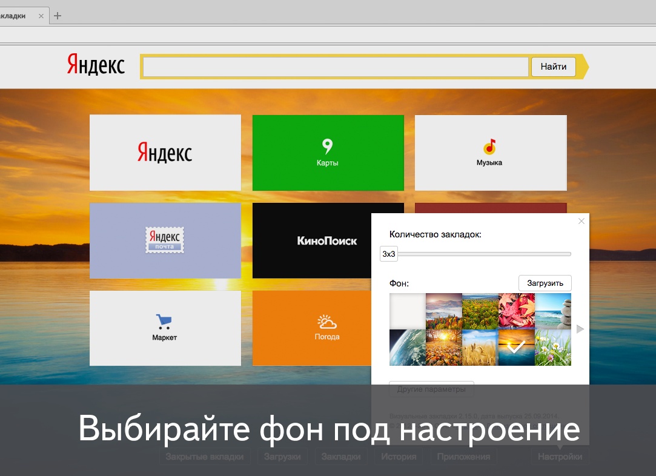The width and height of the screenshot is (656, 476).
Task: Click the Яндекс logo in header
Action: (x=96, y=65)
